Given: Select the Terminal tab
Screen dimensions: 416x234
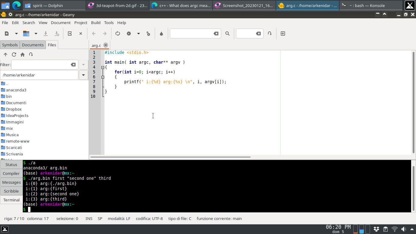Looking at the screenshot, I should coord(11,200).
